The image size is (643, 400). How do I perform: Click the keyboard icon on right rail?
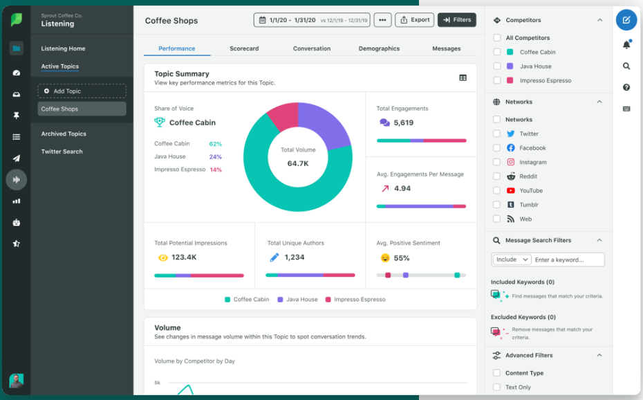pyautogui.click(x=626, y=109)
